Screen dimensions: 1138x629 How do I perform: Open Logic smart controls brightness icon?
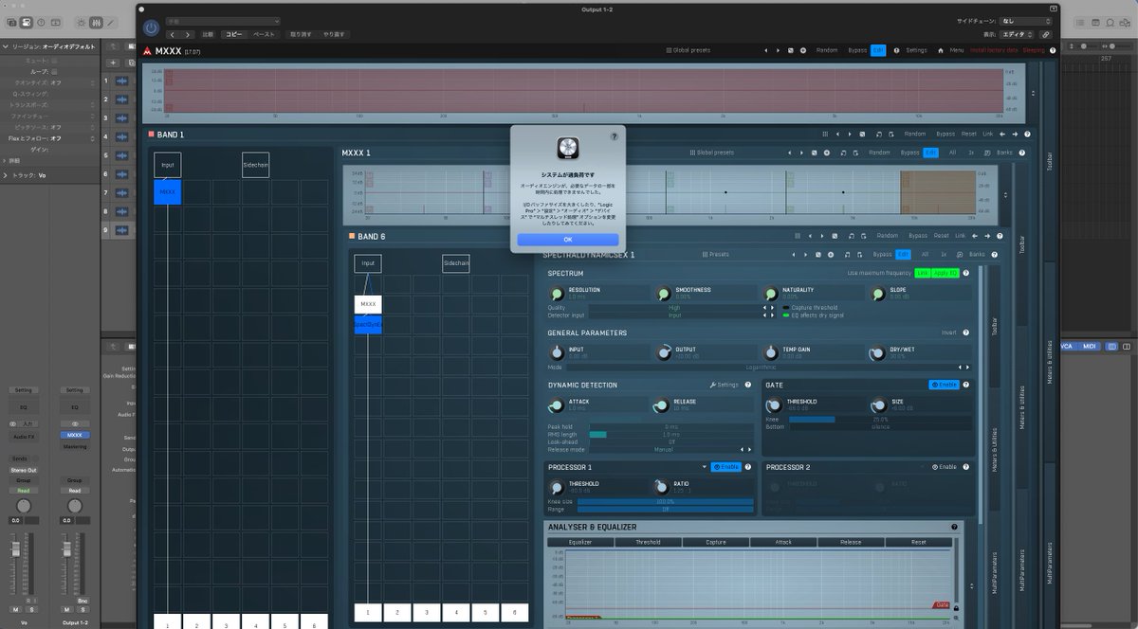click(80, 22)
